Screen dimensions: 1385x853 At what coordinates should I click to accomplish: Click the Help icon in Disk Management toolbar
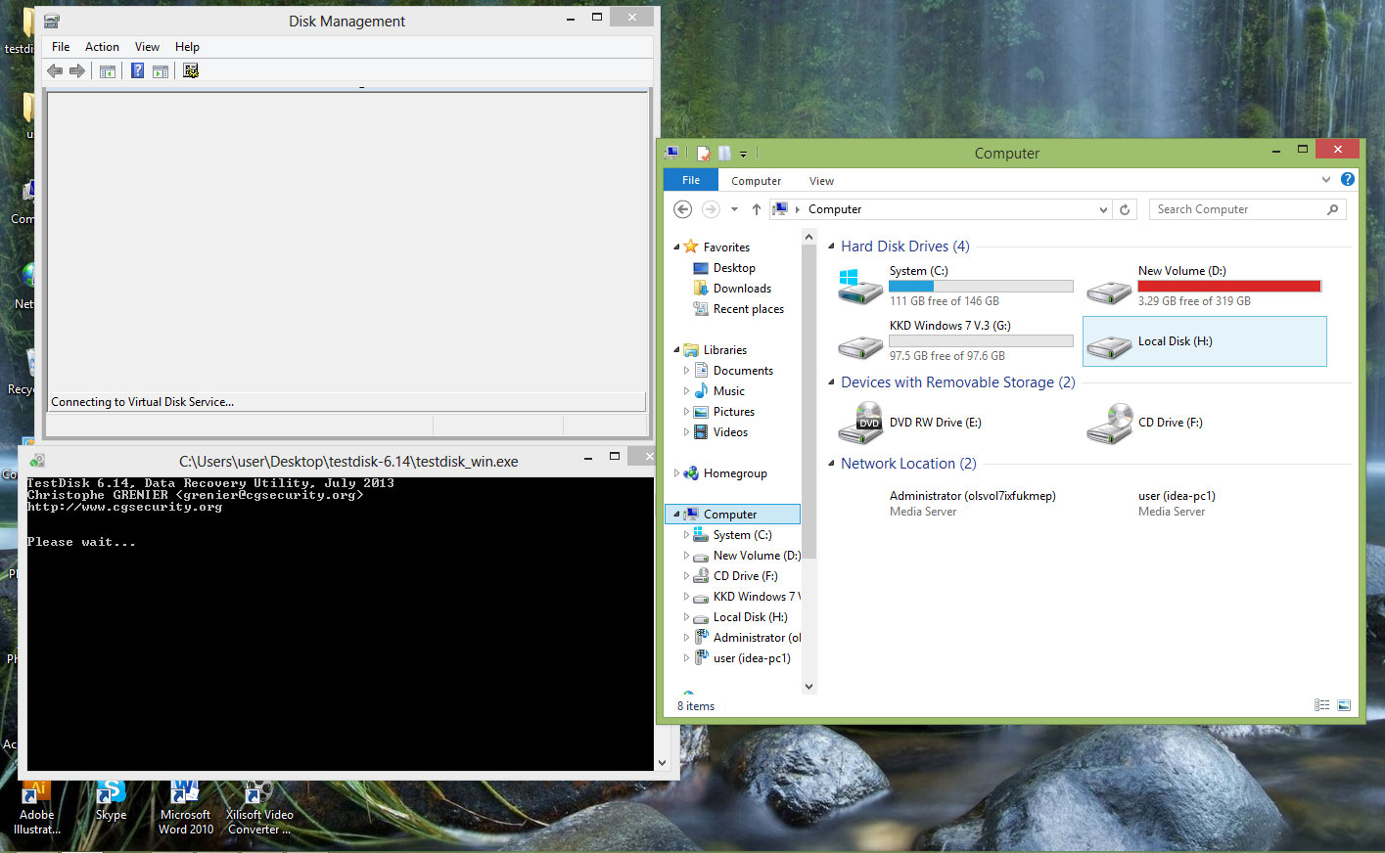coord(138,70)
